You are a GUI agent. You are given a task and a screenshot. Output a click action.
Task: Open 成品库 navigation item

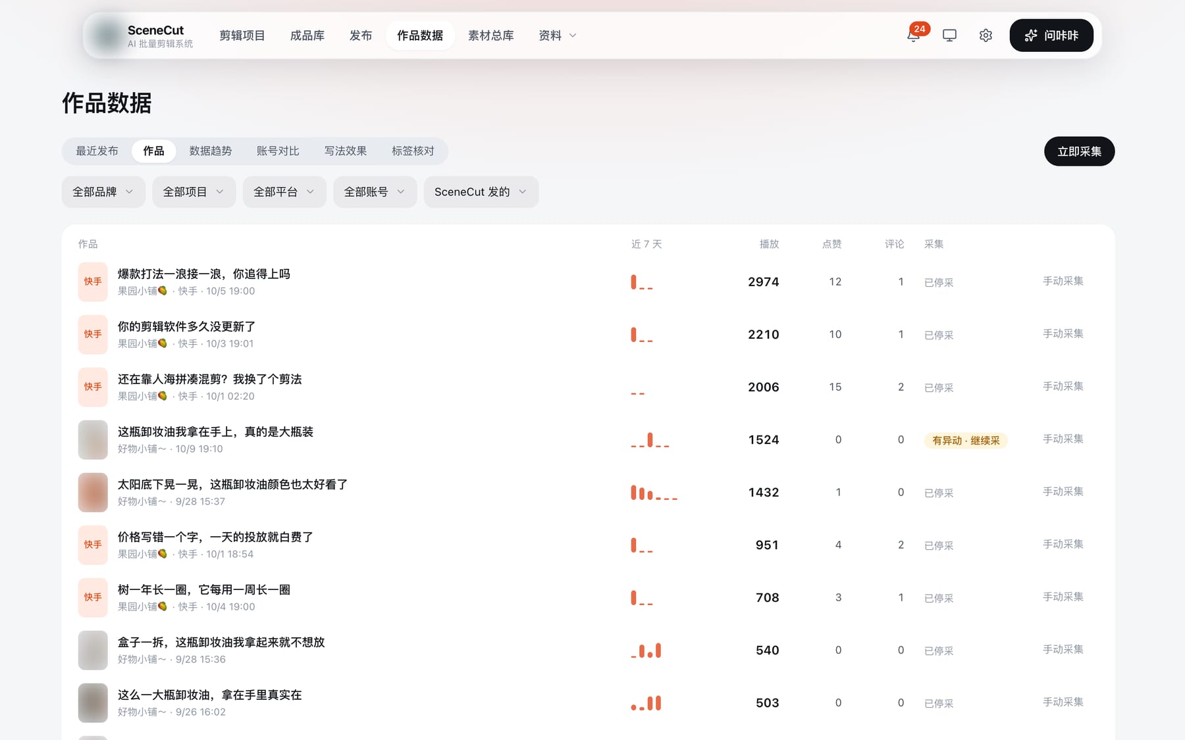[x=307, y=36]
